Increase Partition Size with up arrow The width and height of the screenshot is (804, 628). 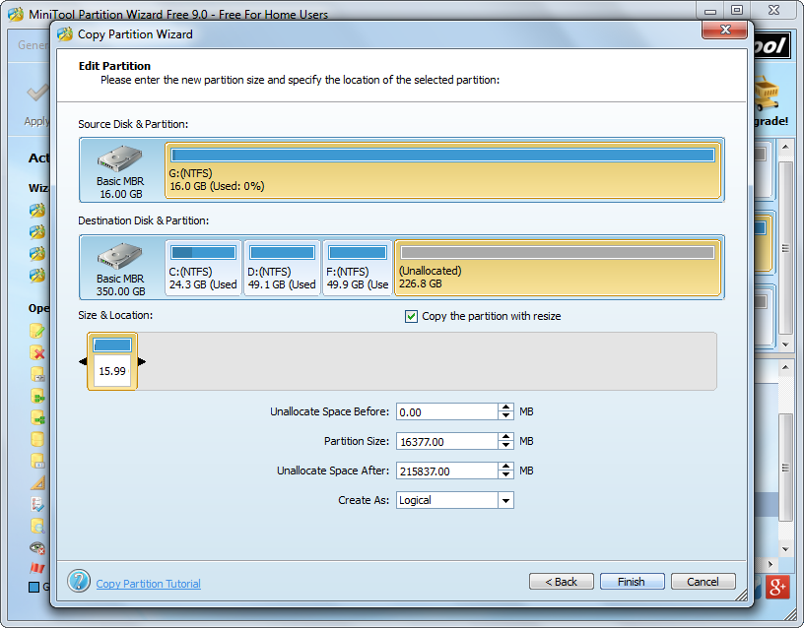point(506,437)
